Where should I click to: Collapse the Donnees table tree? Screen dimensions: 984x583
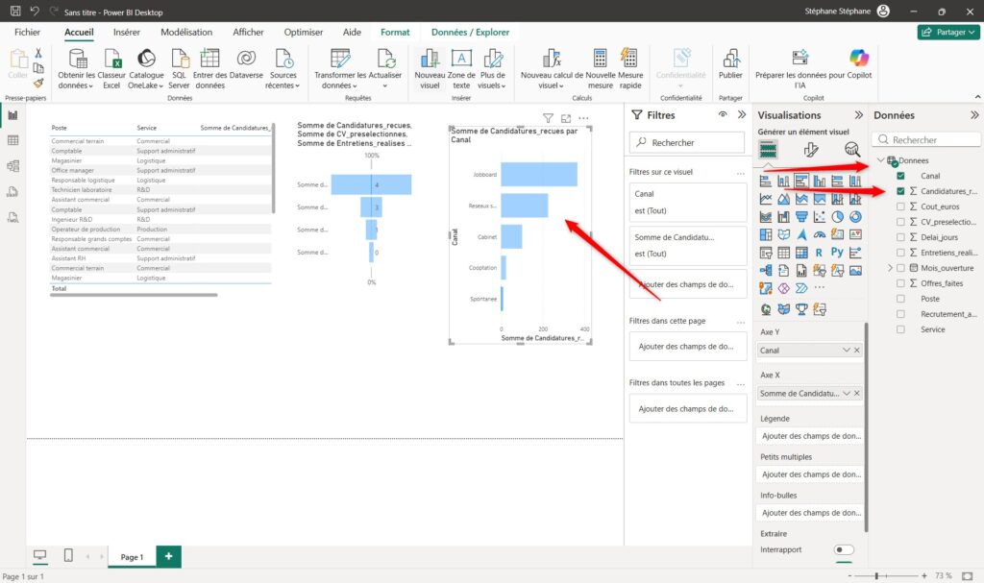pyautogui.click(x=880, y=160)
